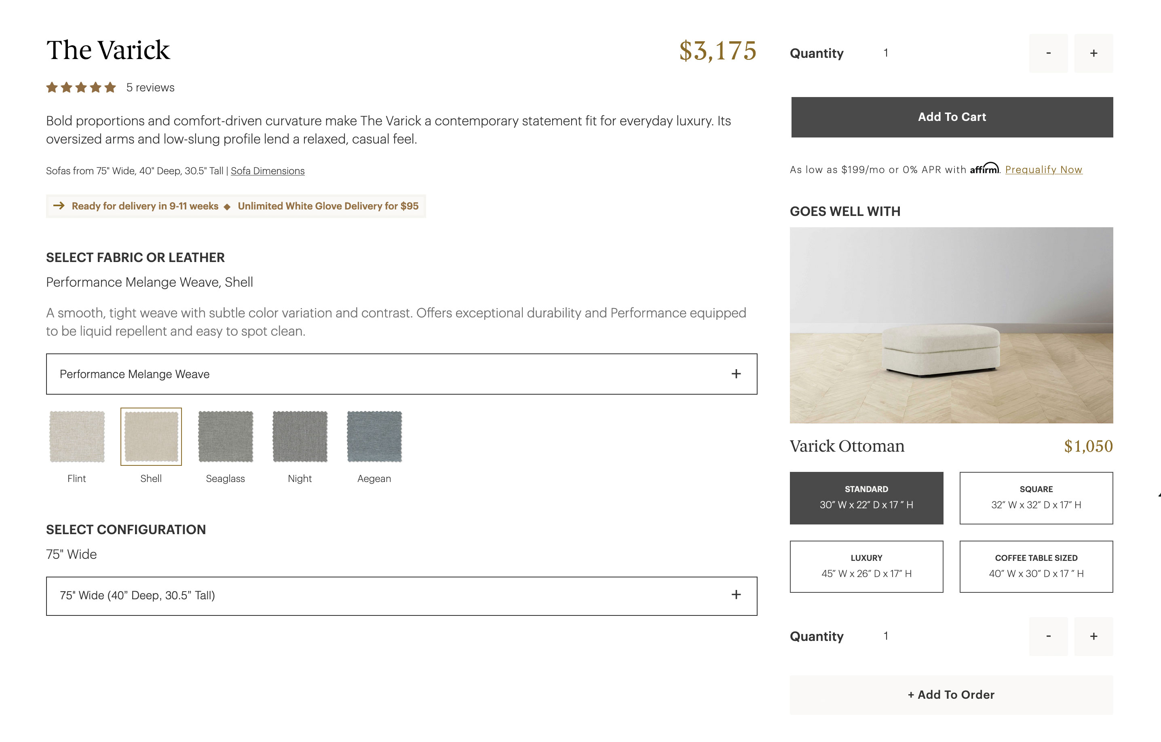1161x742 pixels.
Task: Select the Flint fabric swatch
Action: tap(77, 436)
